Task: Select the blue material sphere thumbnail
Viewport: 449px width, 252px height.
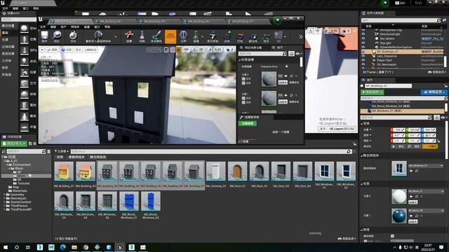Action: [x=399, y=216]
